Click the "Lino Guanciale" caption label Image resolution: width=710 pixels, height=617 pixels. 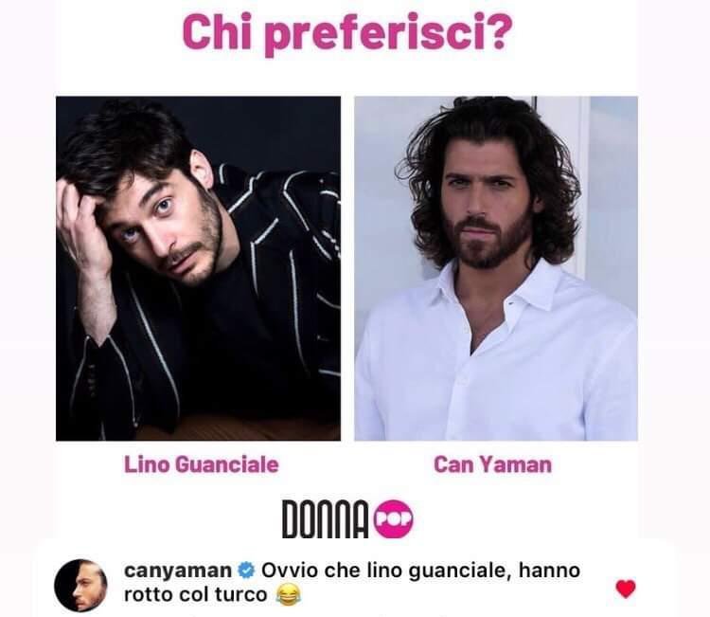(202, 464)
